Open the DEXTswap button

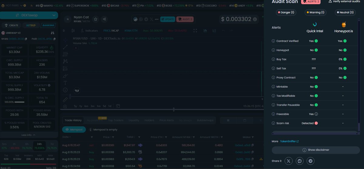pos(29,15)
